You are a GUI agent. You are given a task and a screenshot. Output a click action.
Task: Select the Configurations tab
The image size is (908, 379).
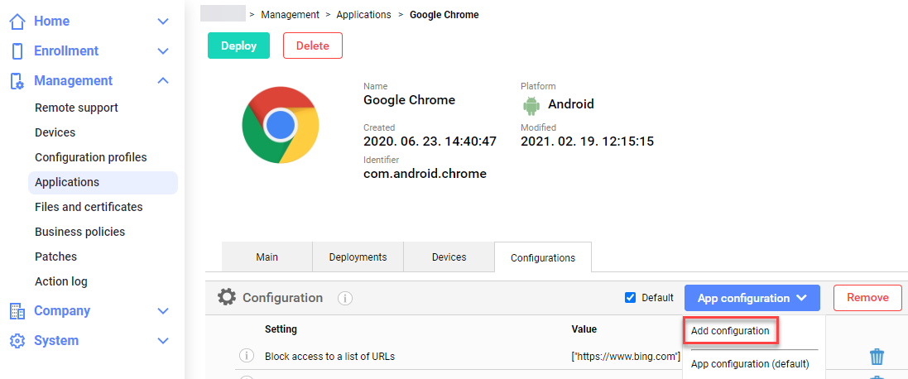(543, 257)
